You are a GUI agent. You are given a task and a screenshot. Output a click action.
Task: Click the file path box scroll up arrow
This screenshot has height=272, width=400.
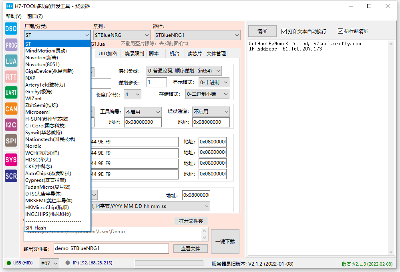tap(204, 231)
